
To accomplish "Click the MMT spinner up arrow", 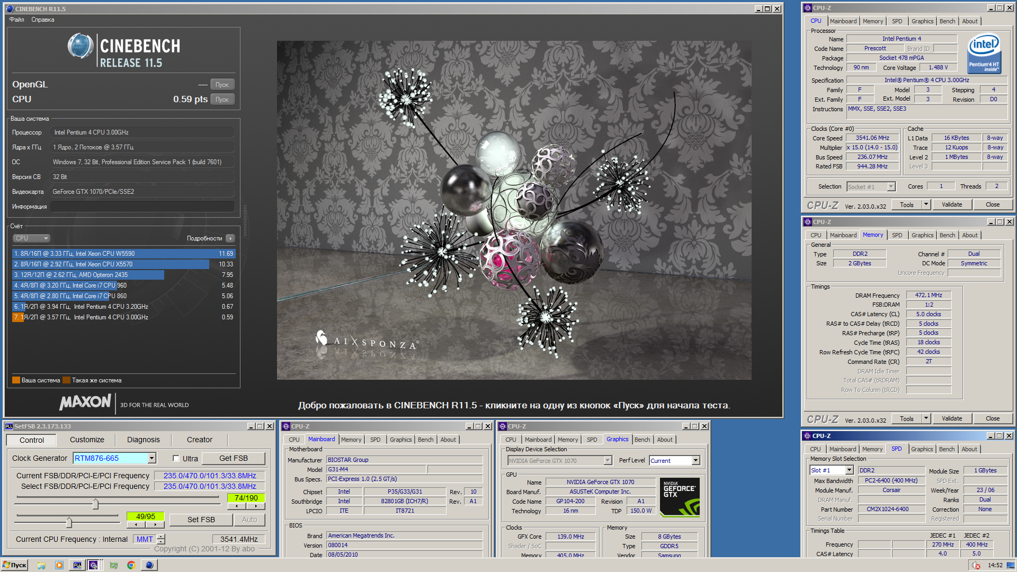I will coord(161,537).
